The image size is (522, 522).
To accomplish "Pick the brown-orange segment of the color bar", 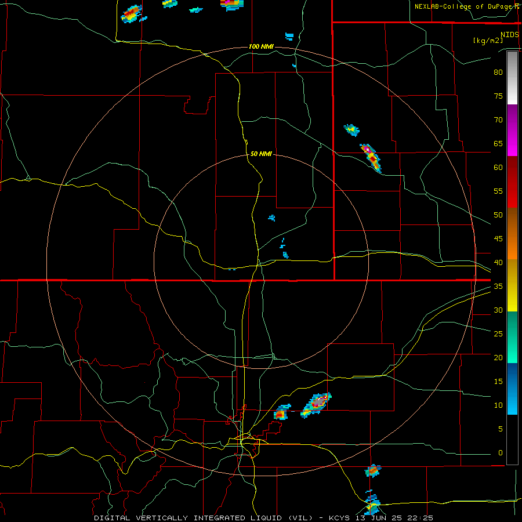I will tap(512, 233).
